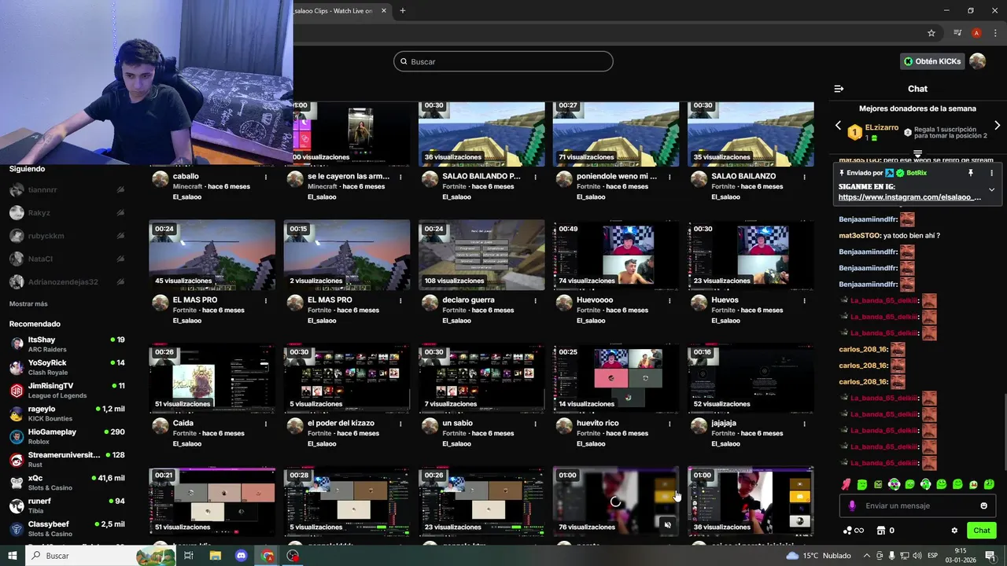Viewport: 1007px width, 566px height.
Task: Open recommended channel ItsShay
Action: click(x=67, y=344)
